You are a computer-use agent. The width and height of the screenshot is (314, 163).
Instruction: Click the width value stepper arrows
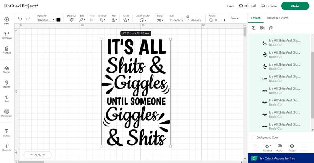tap(183, 20)
